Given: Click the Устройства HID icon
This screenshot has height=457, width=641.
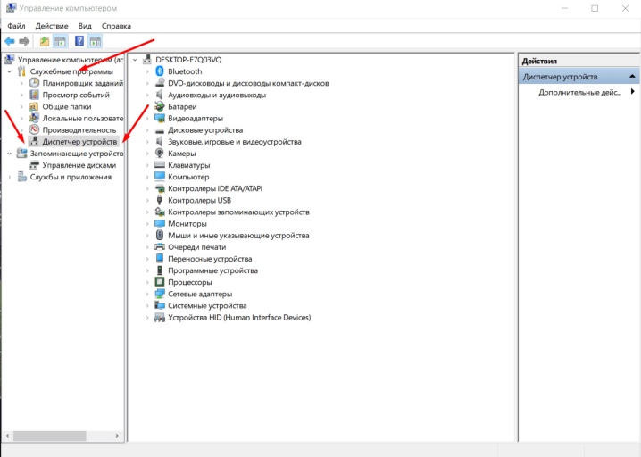Looking at the screenshot, I should click(160, 317).
